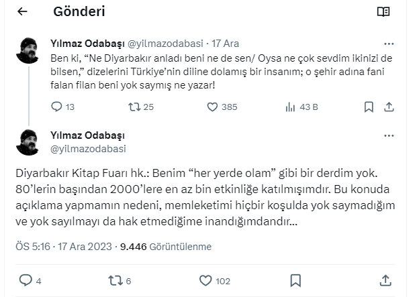Viewport: 419px width, 297px height.
Task: Open the @yilmazodabasi handle under main tweet author
Action: click(x=89, y=149)
